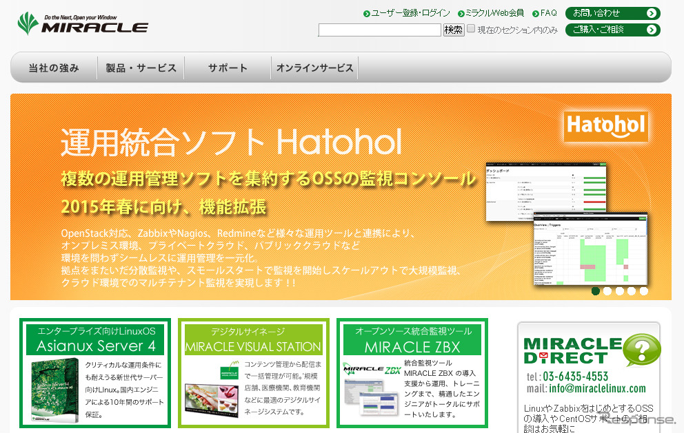Image resolution: width=684 pixels, height=433 pixels.
Task: Click the circular arrow on お問い合わせ button
Action: pos(652,12)
